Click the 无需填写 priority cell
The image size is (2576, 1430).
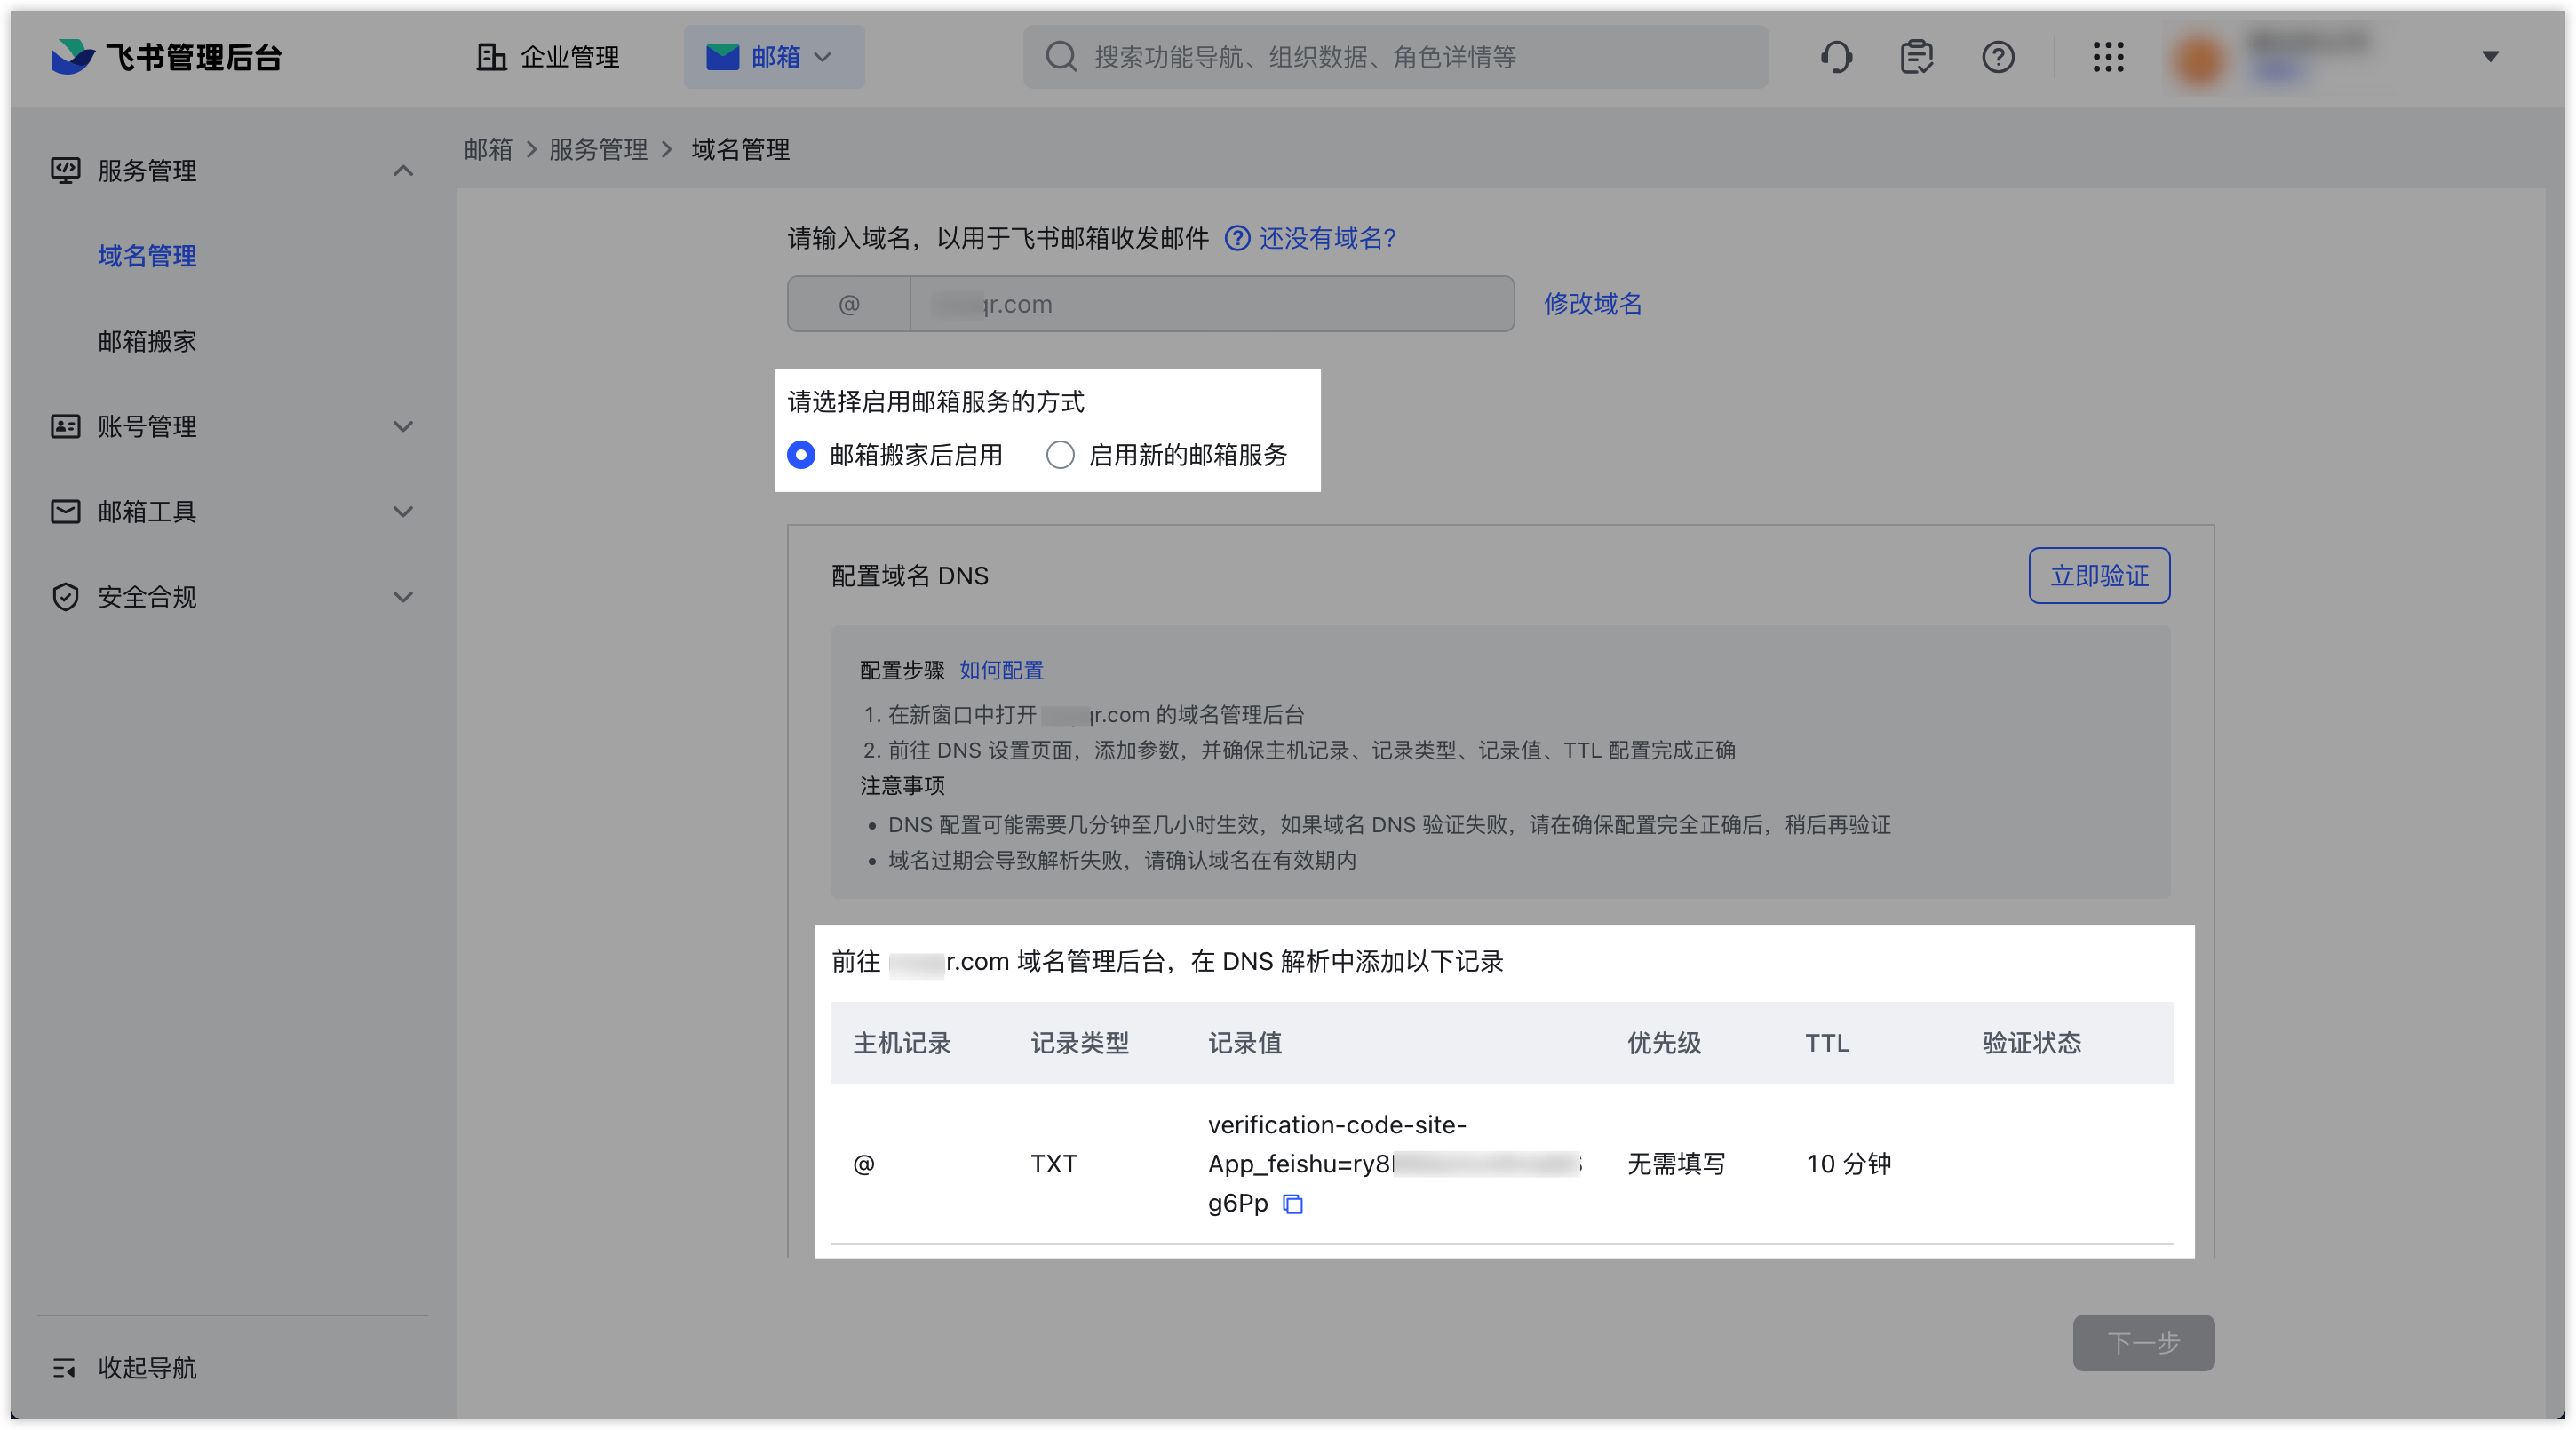pos(1677,1163)
